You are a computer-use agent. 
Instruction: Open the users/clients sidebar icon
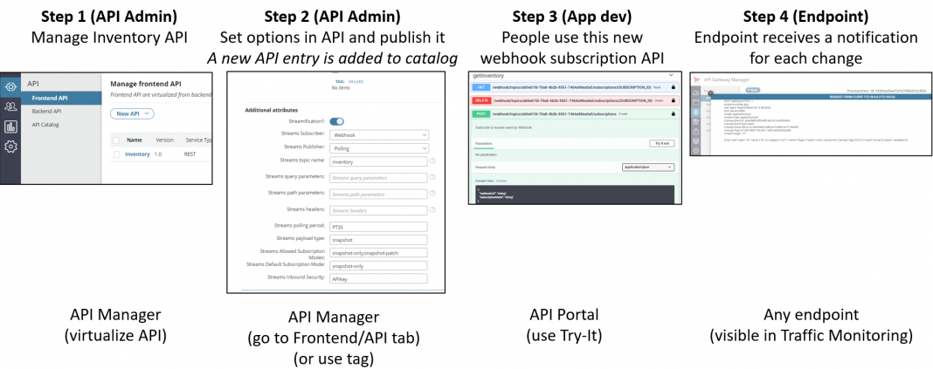10,106
